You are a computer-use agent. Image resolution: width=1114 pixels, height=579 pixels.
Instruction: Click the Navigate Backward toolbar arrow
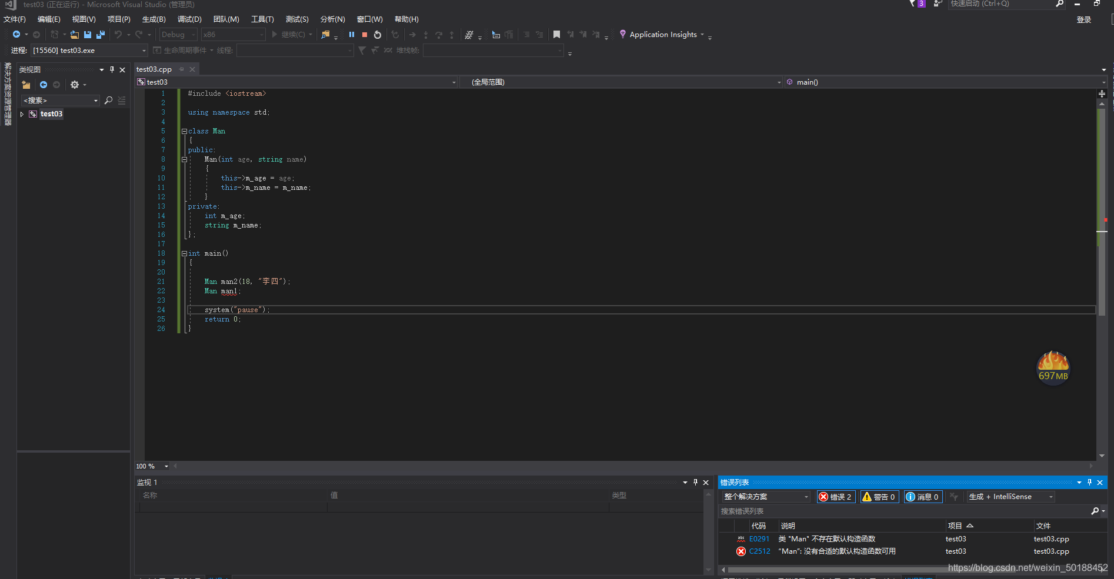pos(16,35)
